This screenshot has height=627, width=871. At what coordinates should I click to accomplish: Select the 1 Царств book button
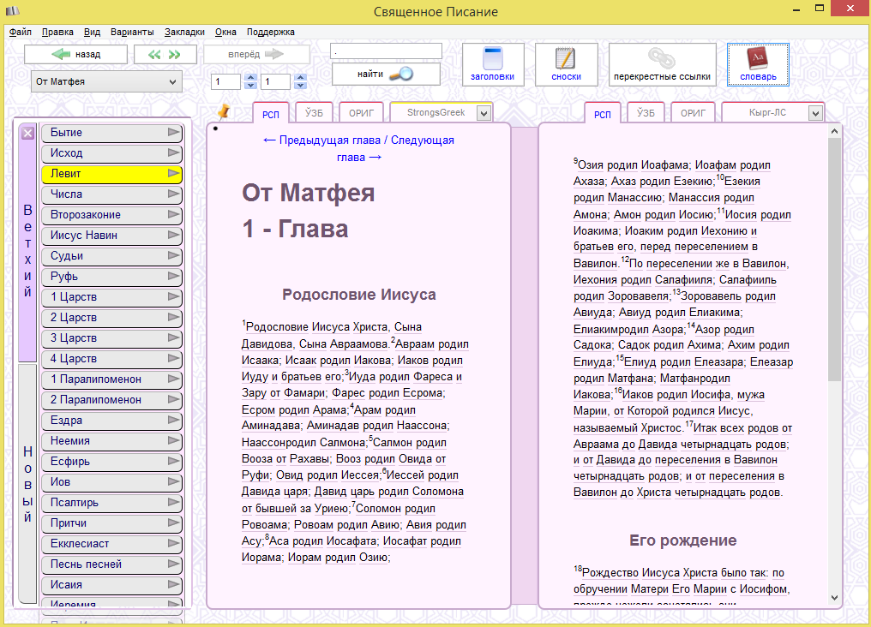pyautogui.click(x=111, y=297)
